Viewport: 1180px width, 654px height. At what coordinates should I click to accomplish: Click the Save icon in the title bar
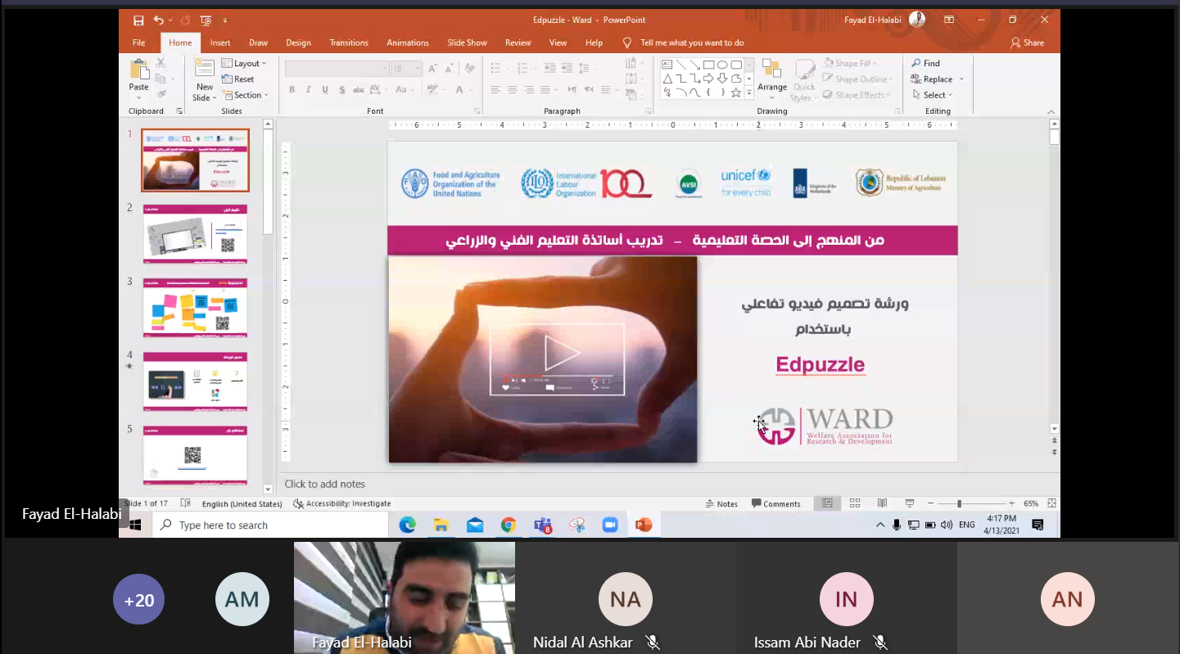tap(138, 20)
